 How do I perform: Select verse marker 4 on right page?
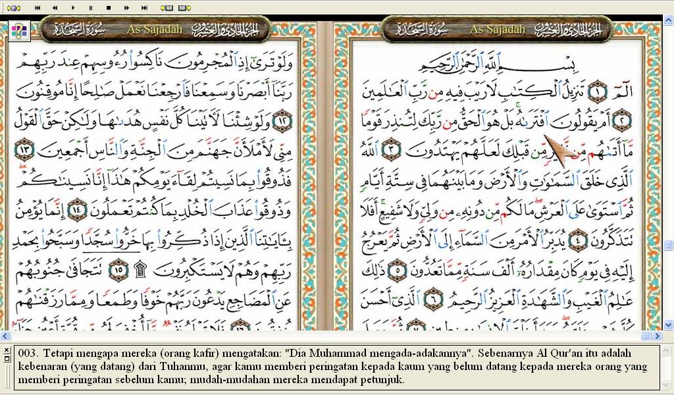pyautogui.click(x=579, y=241)
